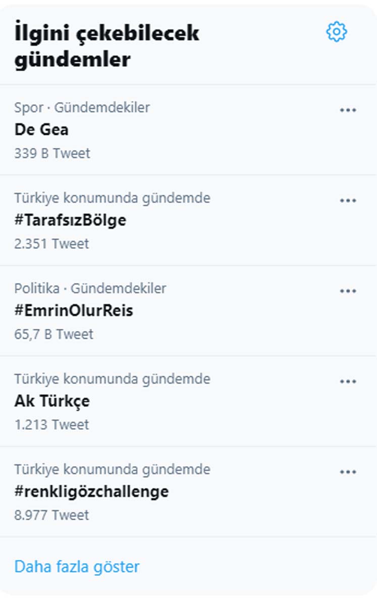Select the #EmrinOlurReis hashtag

(x=75, y=311)
